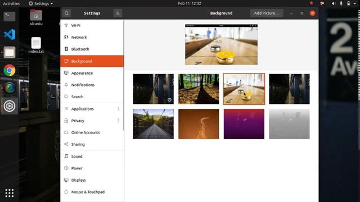360x202 pixels.
Task: Open the globe application in dock
Action: (x=10, y=88)
